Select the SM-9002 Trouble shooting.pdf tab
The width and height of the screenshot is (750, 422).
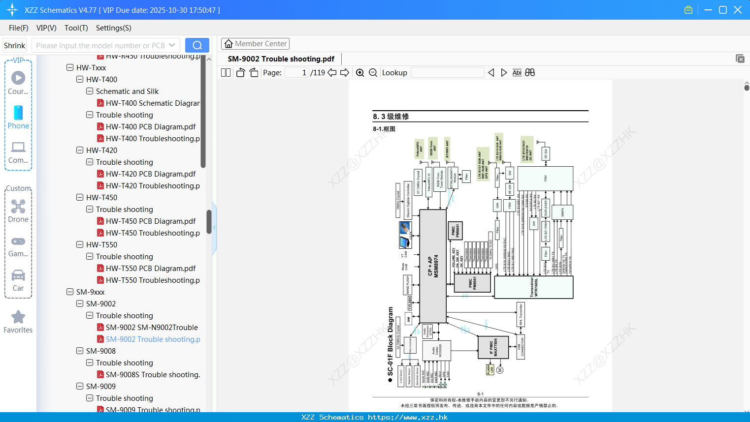[x=280, y=59]
